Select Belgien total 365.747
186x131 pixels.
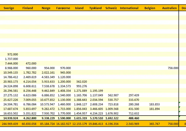154,124
